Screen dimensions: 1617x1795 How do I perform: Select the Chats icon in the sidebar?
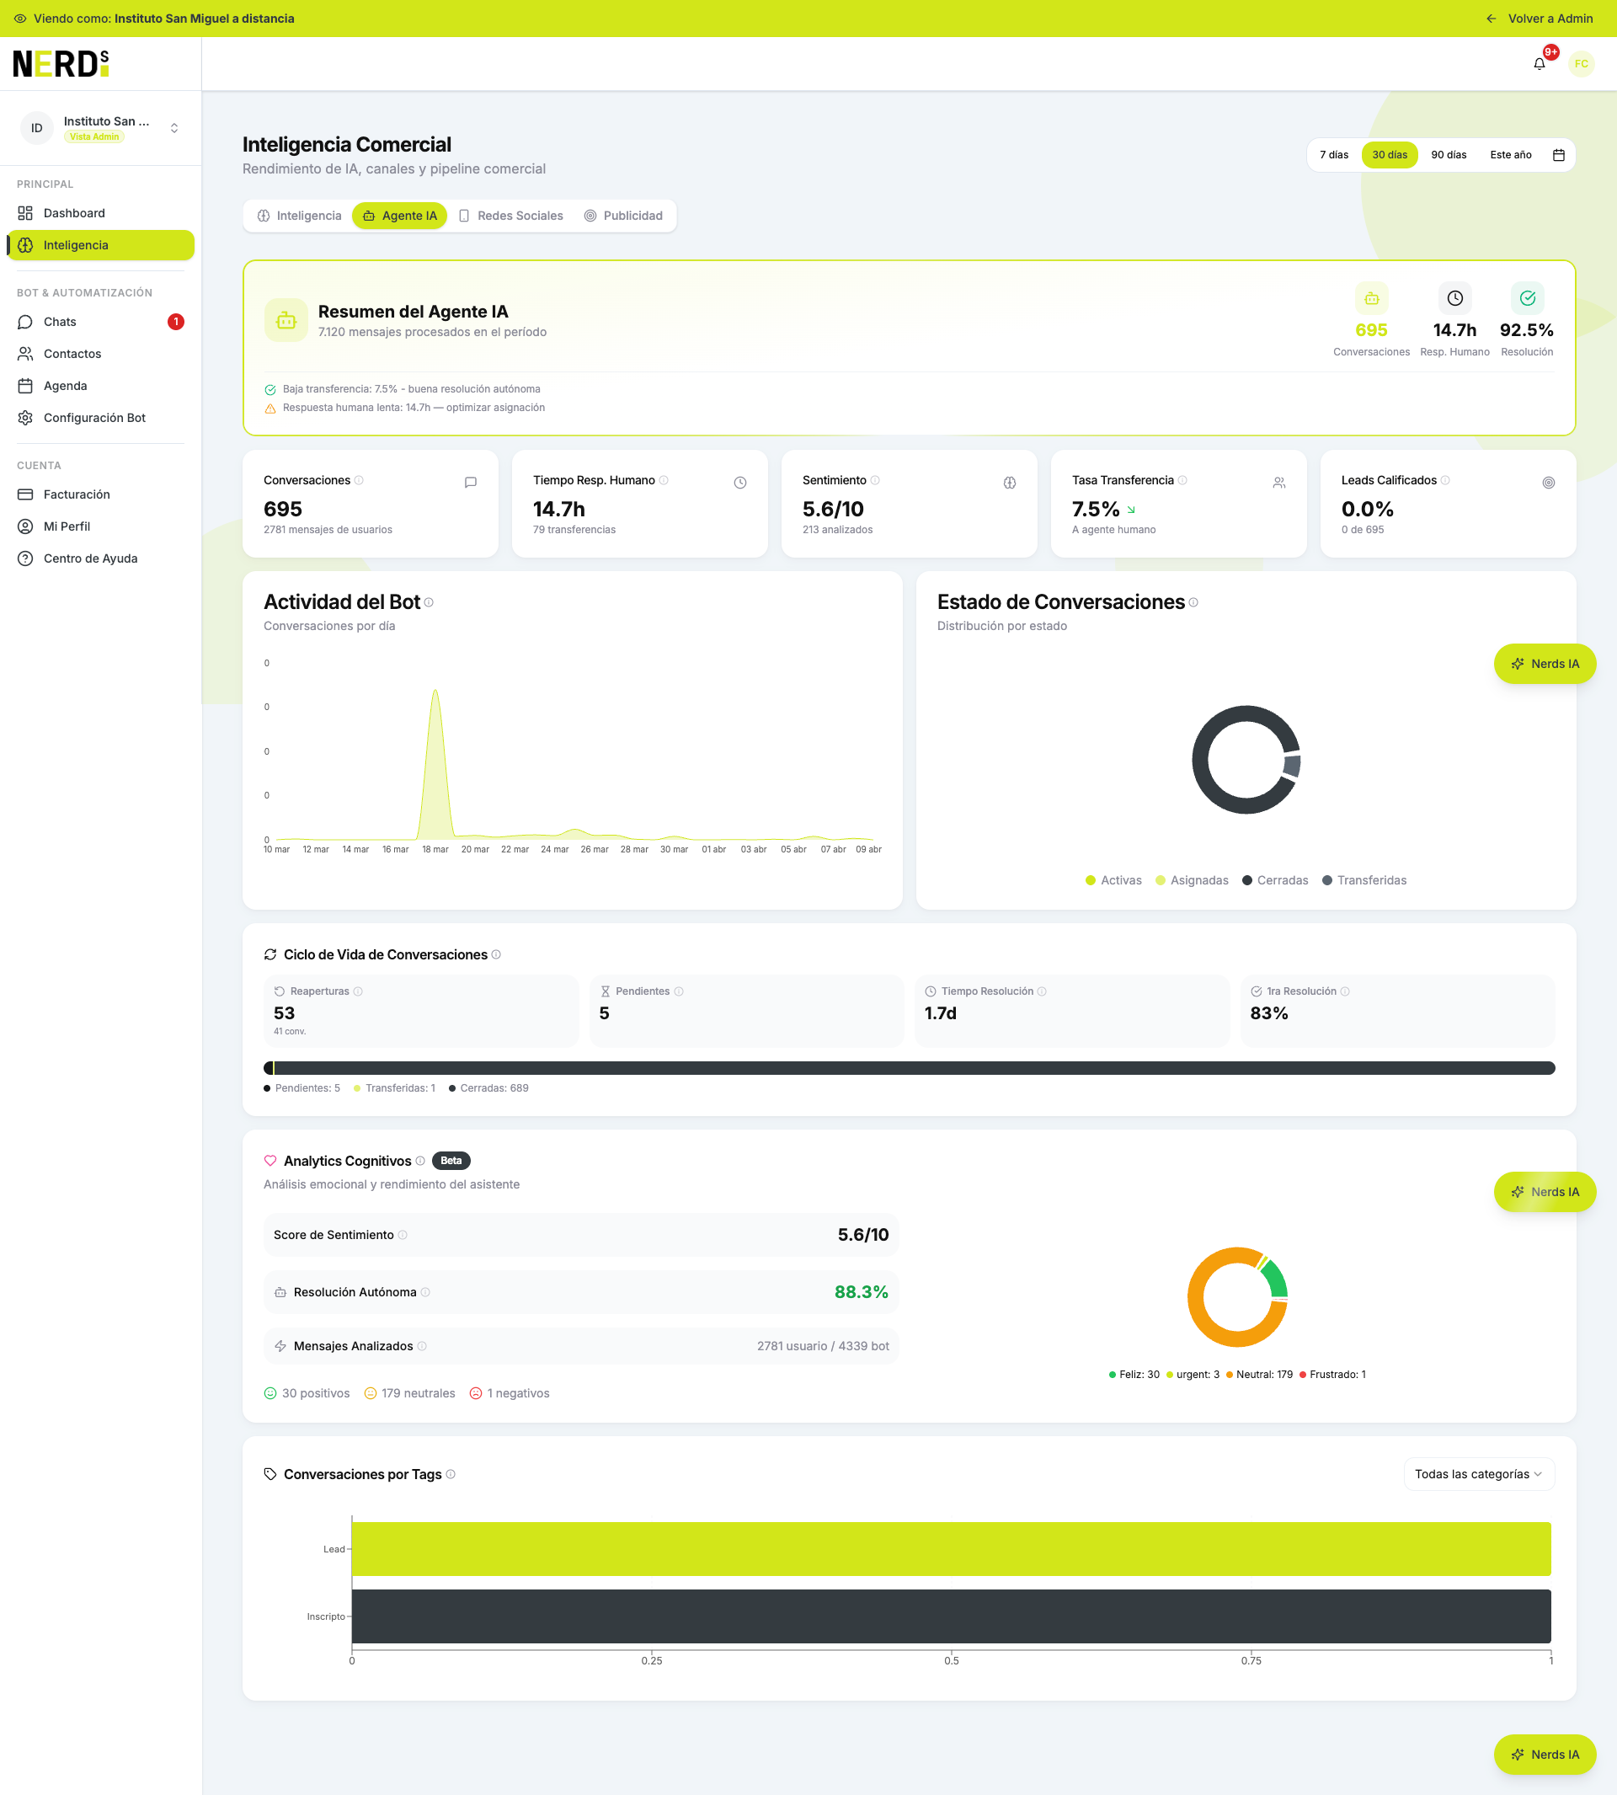[26, 322]
